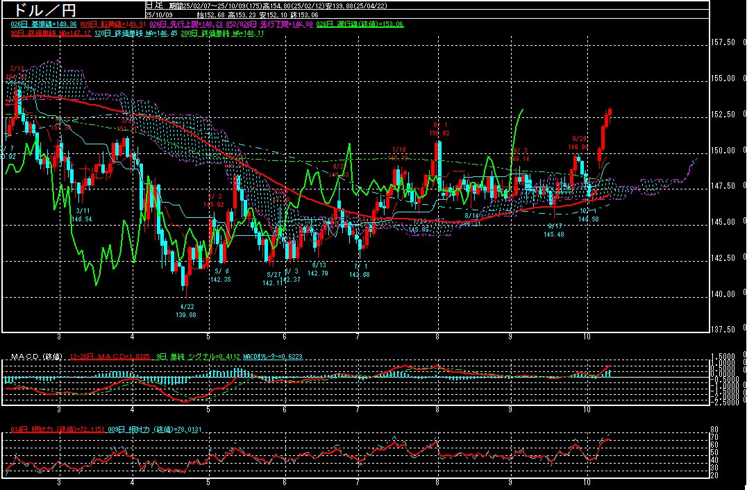This screenshot has width=747, height=490.
Task: Click the 026日 遅行線 legend entry
Action: pyautogui.click(x=360, y=24)
